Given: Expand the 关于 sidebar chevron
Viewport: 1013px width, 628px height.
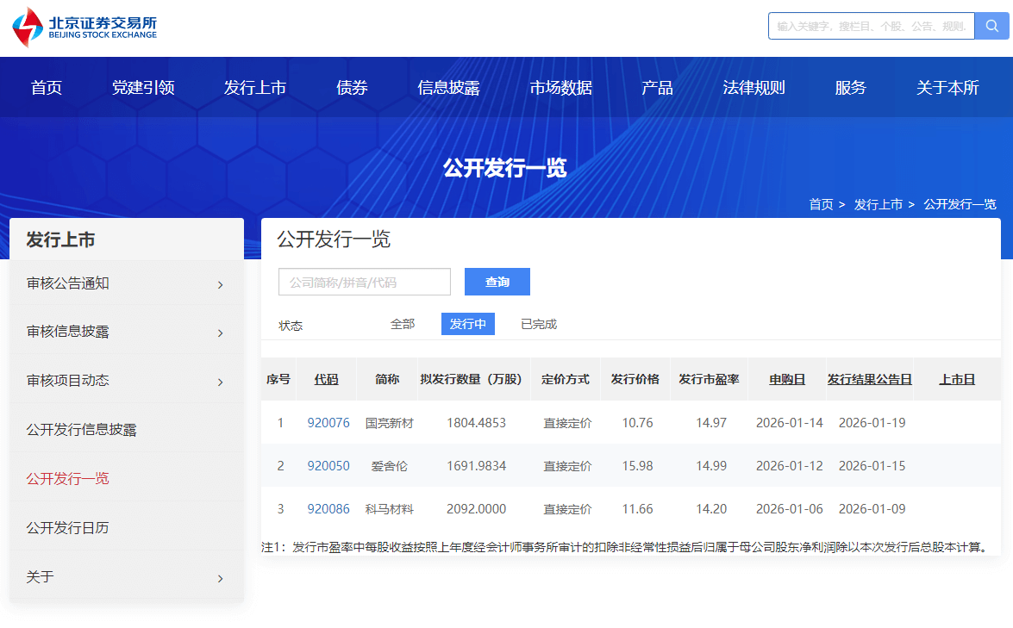Looking at the screenshot, I should click(x=221, y=578).
